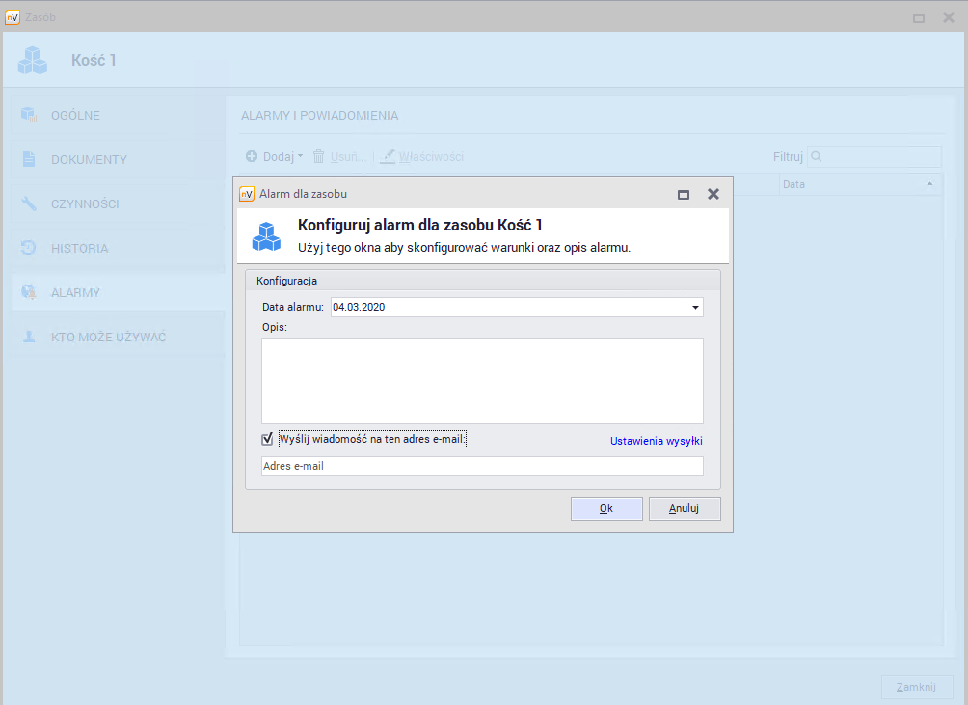
Task: Click the Historia clock icon
Action: click(x=29, y=249)
